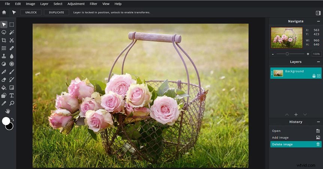Open the Filter menu
This screenshot has height=169, width=323.
93,4
